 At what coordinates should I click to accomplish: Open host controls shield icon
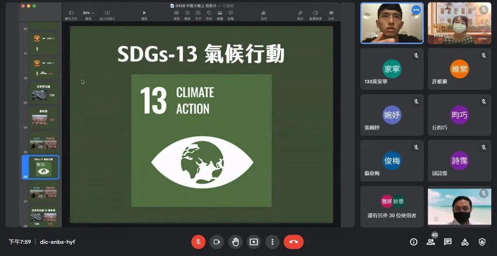point(481,241)
